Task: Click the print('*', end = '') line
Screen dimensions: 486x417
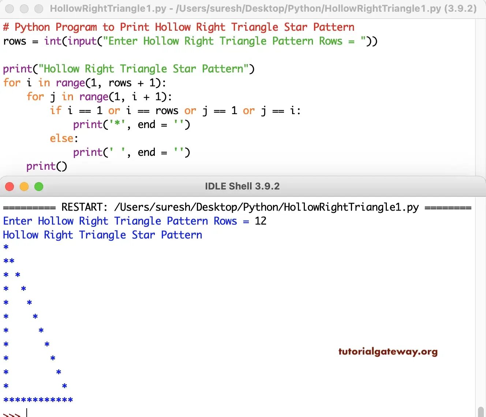Action: pyautogui.click(x=132, y=124)
